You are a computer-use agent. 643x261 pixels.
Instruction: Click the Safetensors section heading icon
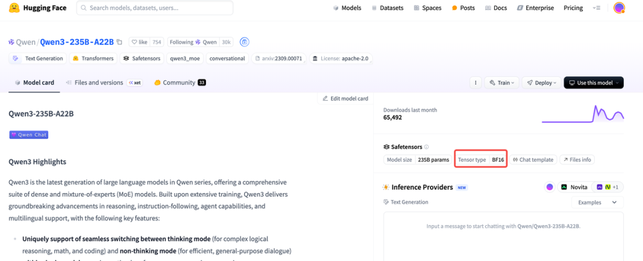tap(386, 147)
